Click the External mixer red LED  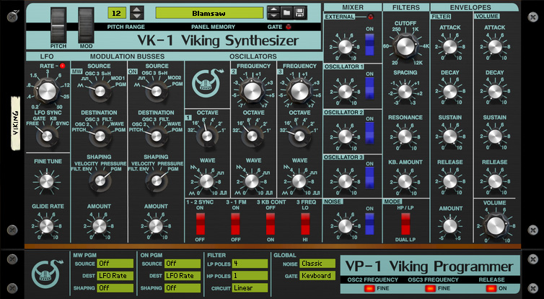371,17
